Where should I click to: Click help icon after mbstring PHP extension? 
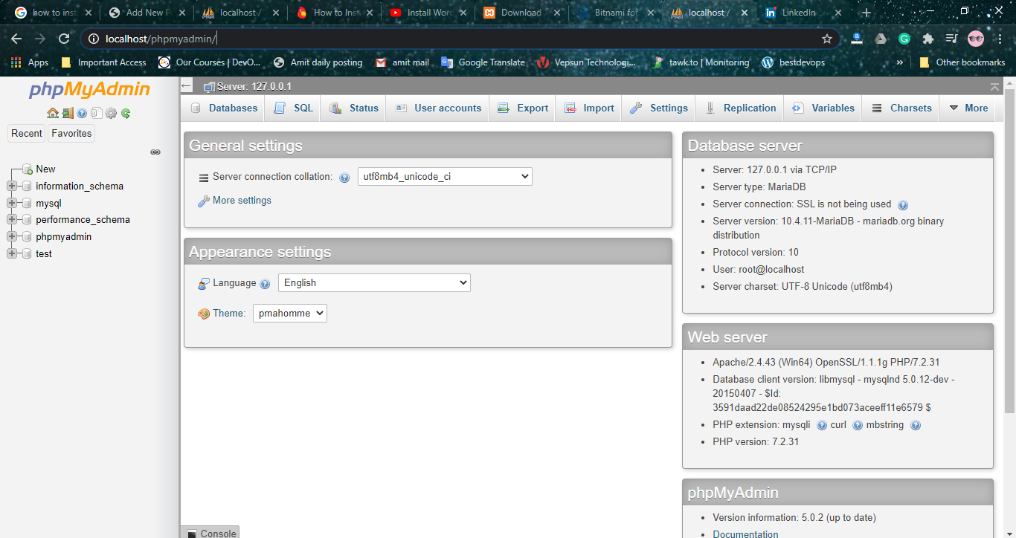pos(916,425)
